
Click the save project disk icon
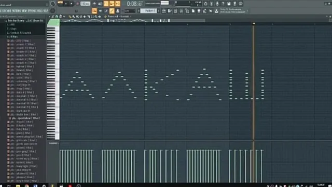click(229, 4)
